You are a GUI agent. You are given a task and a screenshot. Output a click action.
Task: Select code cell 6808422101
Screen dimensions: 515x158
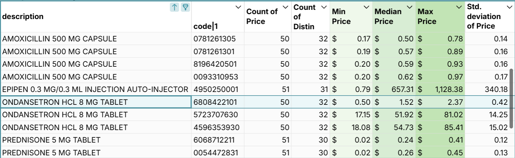[215, 102]
